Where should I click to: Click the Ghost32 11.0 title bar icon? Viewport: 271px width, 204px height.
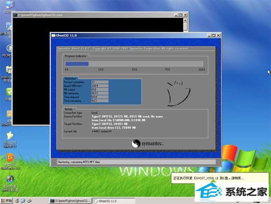click(53, 35)
